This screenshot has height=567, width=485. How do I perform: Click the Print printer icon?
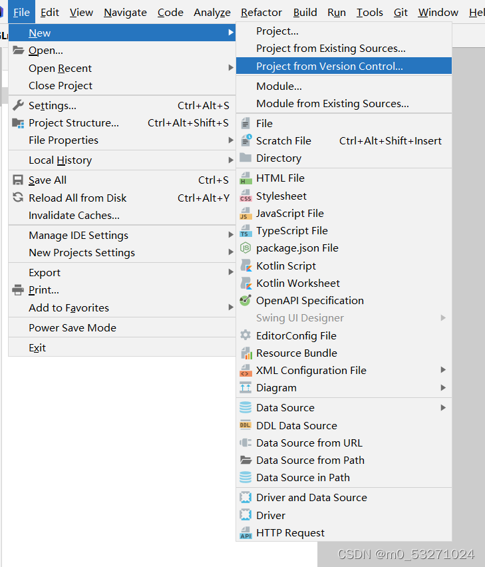(18, 289)
